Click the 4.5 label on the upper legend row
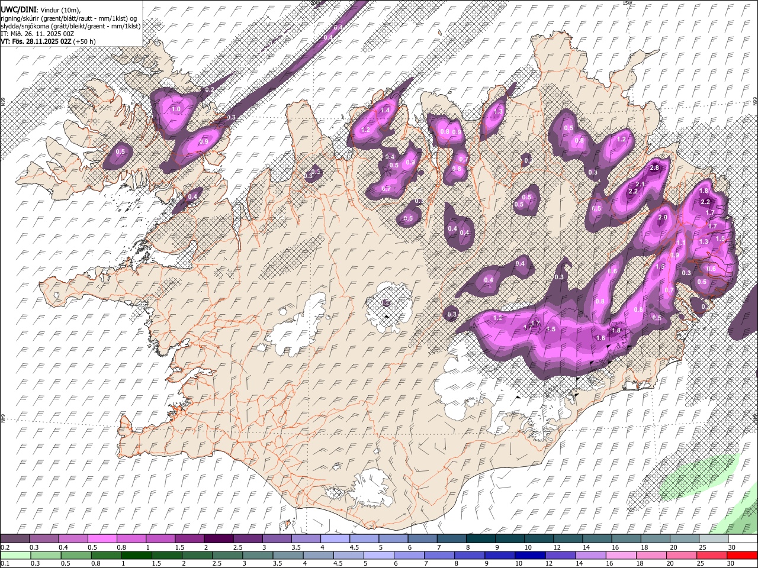 [354, 547]
